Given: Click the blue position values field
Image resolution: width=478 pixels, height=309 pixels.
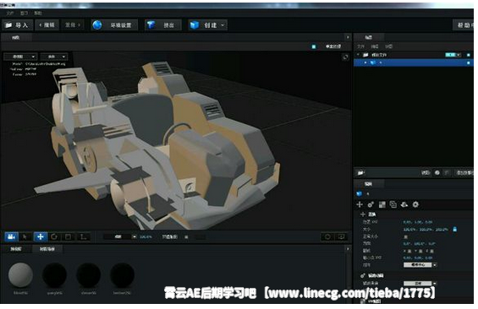Looking at the screenshot, I should (x=418, y=222).
